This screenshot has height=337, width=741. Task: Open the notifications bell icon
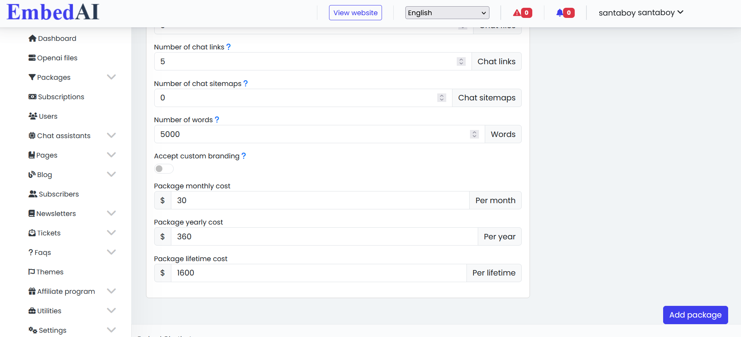[560, 13]
